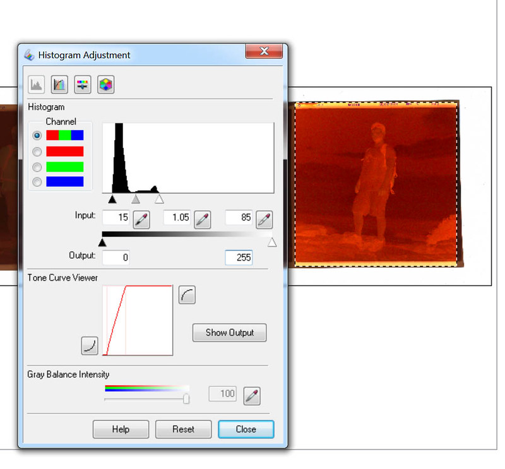Screen dimensions: 505x469
Task: Click gray gamma triangle handle
Action: click(136, 199)
